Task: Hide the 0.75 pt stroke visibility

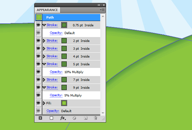Action: [x=38, y=25]
